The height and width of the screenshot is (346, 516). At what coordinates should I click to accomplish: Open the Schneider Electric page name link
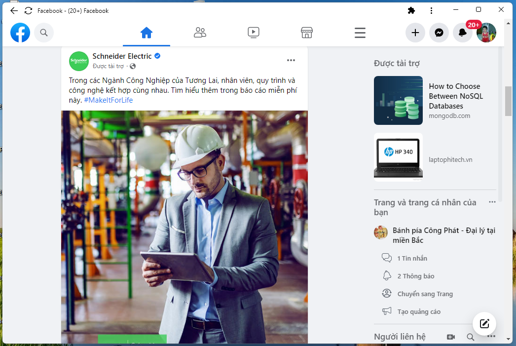pyautogui.click(x=122, y=56)
